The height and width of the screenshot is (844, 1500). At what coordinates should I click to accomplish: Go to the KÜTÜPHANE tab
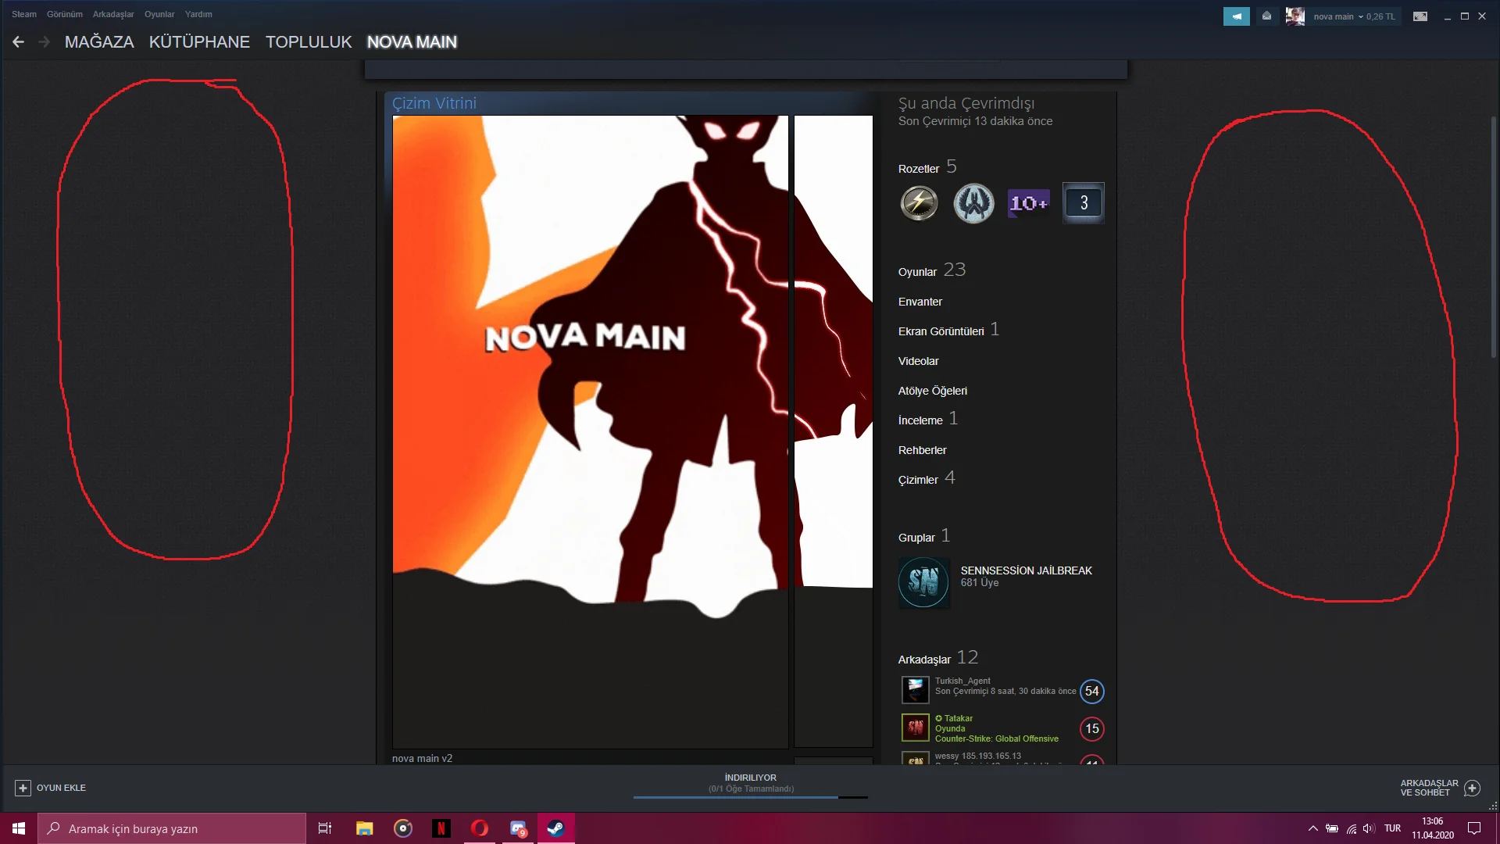click(199, 42)
